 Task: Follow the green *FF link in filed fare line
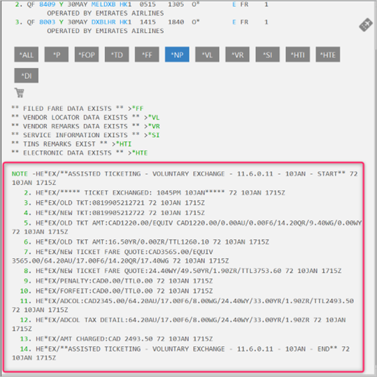click(x=138, y=108)
